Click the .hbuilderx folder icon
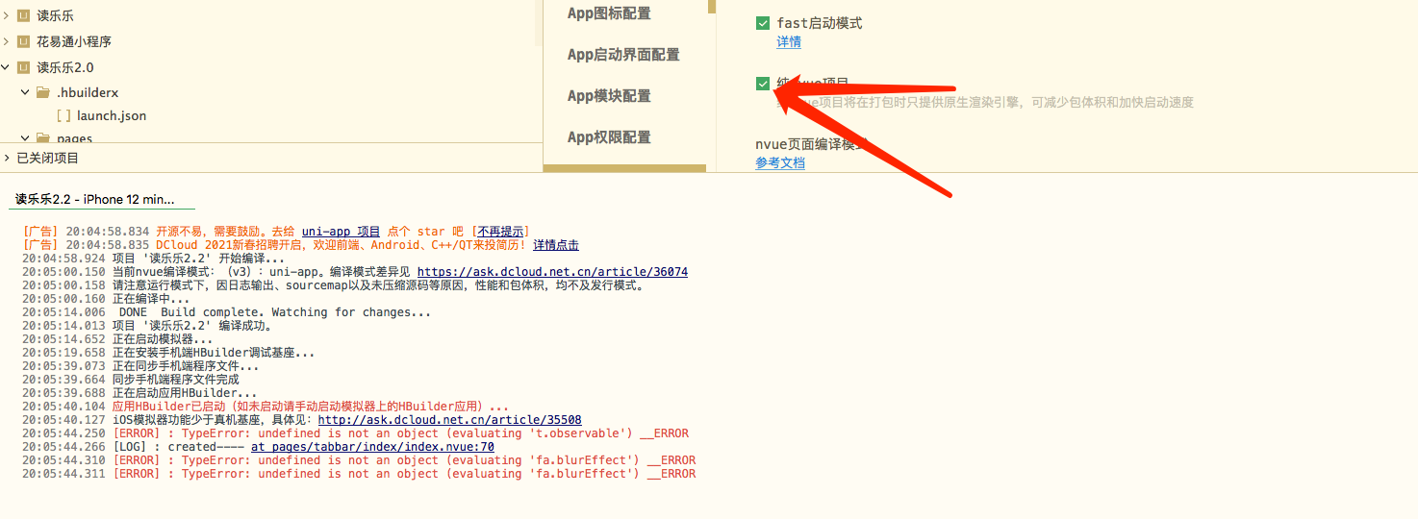This screenshot has height=519, width=1418. tap(42, 93)
